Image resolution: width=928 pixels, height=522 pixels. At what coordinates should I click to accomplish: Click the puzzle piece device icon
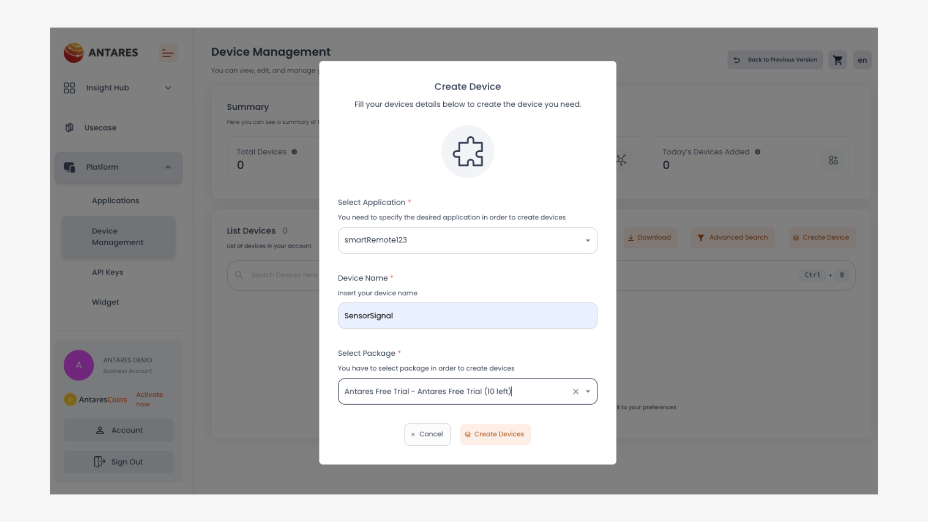tap(467, 152)
